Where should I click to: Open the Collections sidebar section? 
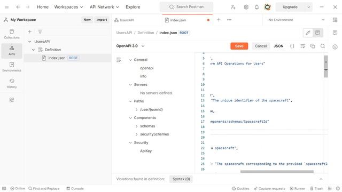pos(12,34)
